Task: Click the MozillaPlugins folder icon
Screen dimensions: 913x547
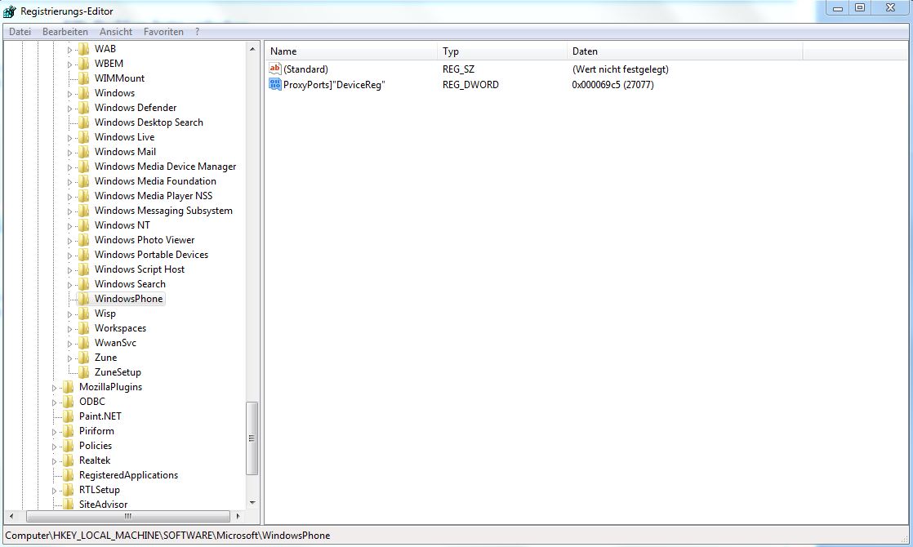Action: pos(68,386)
